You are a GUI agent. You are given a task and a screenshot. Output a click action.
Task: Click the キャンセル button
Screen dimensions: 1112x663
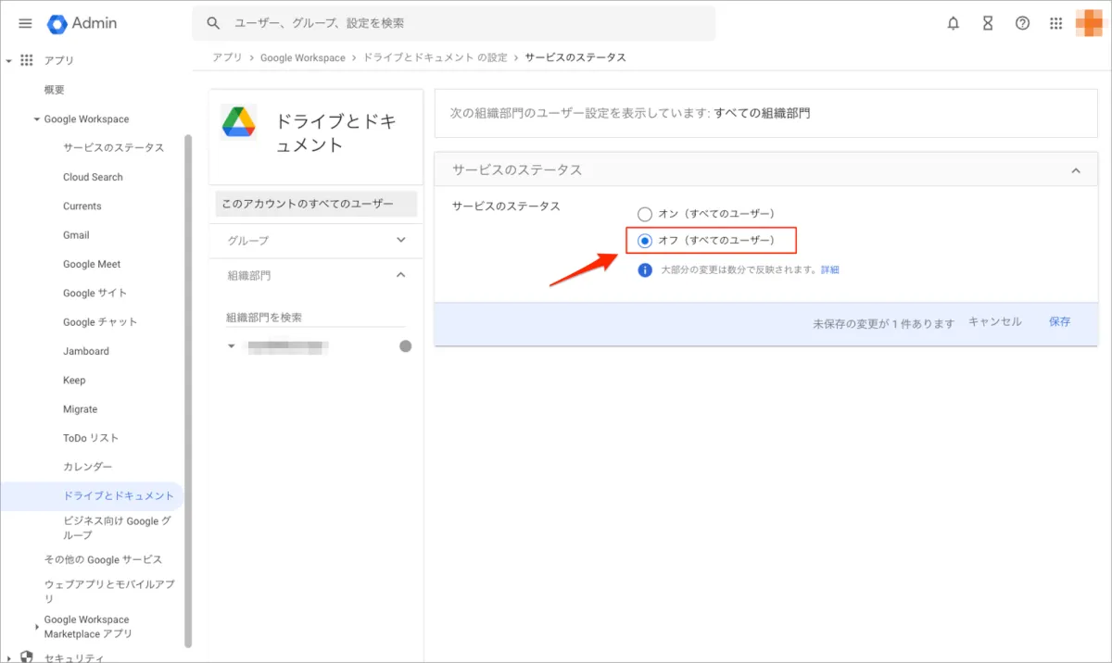point(994,322)
